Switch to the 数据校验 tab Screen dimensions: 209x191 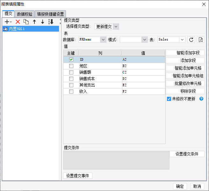25,14
